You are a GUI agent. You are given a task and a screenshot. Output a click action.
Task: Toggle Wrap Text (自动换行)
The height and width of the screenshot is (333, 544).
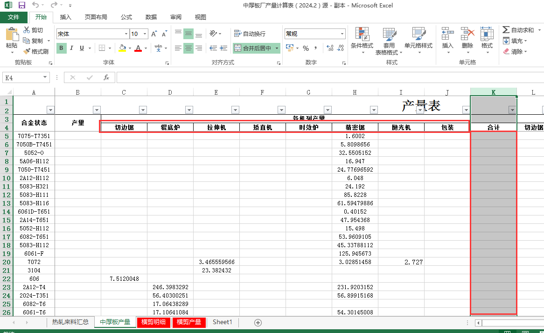pos(249,34)
